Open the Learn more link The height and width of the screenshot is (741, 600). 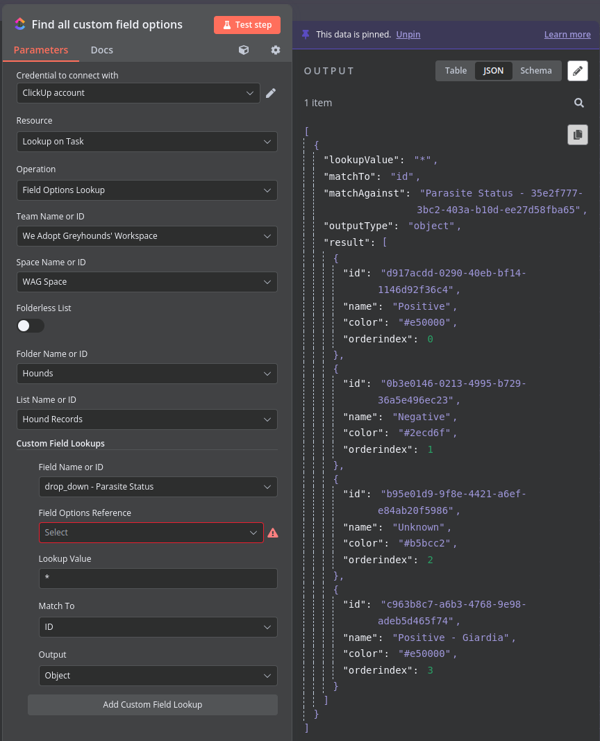567,35
